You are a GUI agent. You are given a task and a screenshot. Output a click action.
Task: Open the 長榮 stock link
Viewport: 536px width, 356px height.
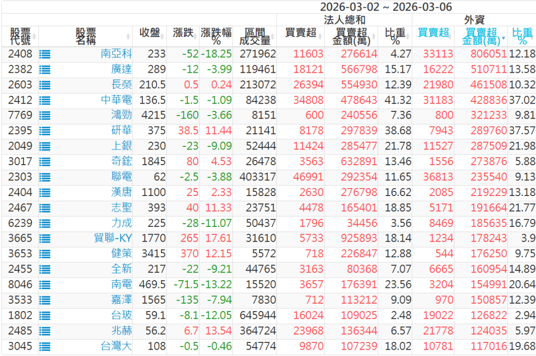click(x=121, y=85)
